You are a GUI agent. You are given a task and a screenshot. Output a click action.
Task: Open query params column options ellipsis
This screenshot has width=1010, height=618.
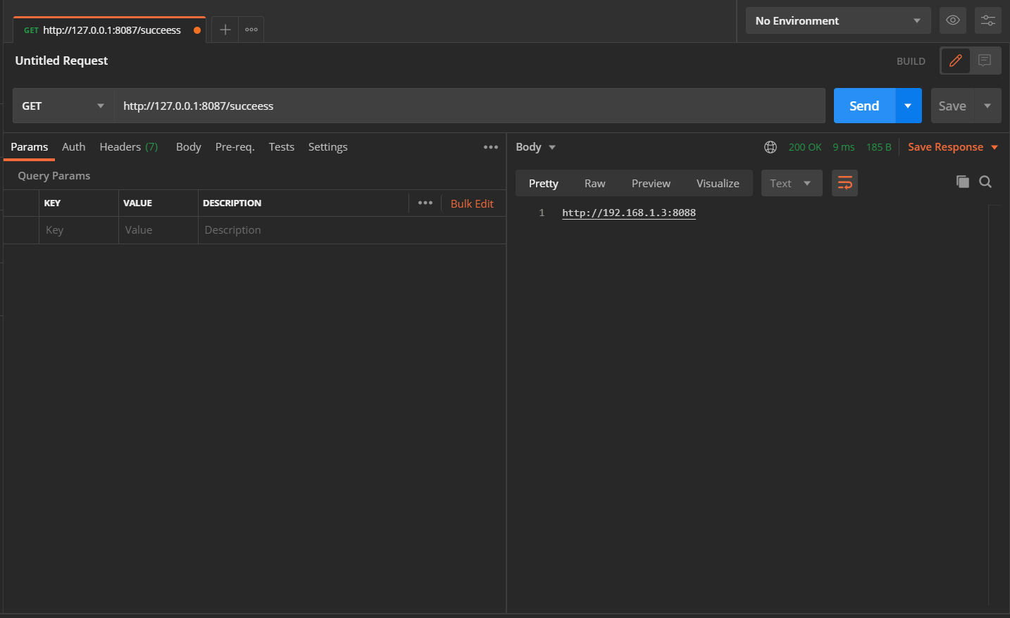425,203
